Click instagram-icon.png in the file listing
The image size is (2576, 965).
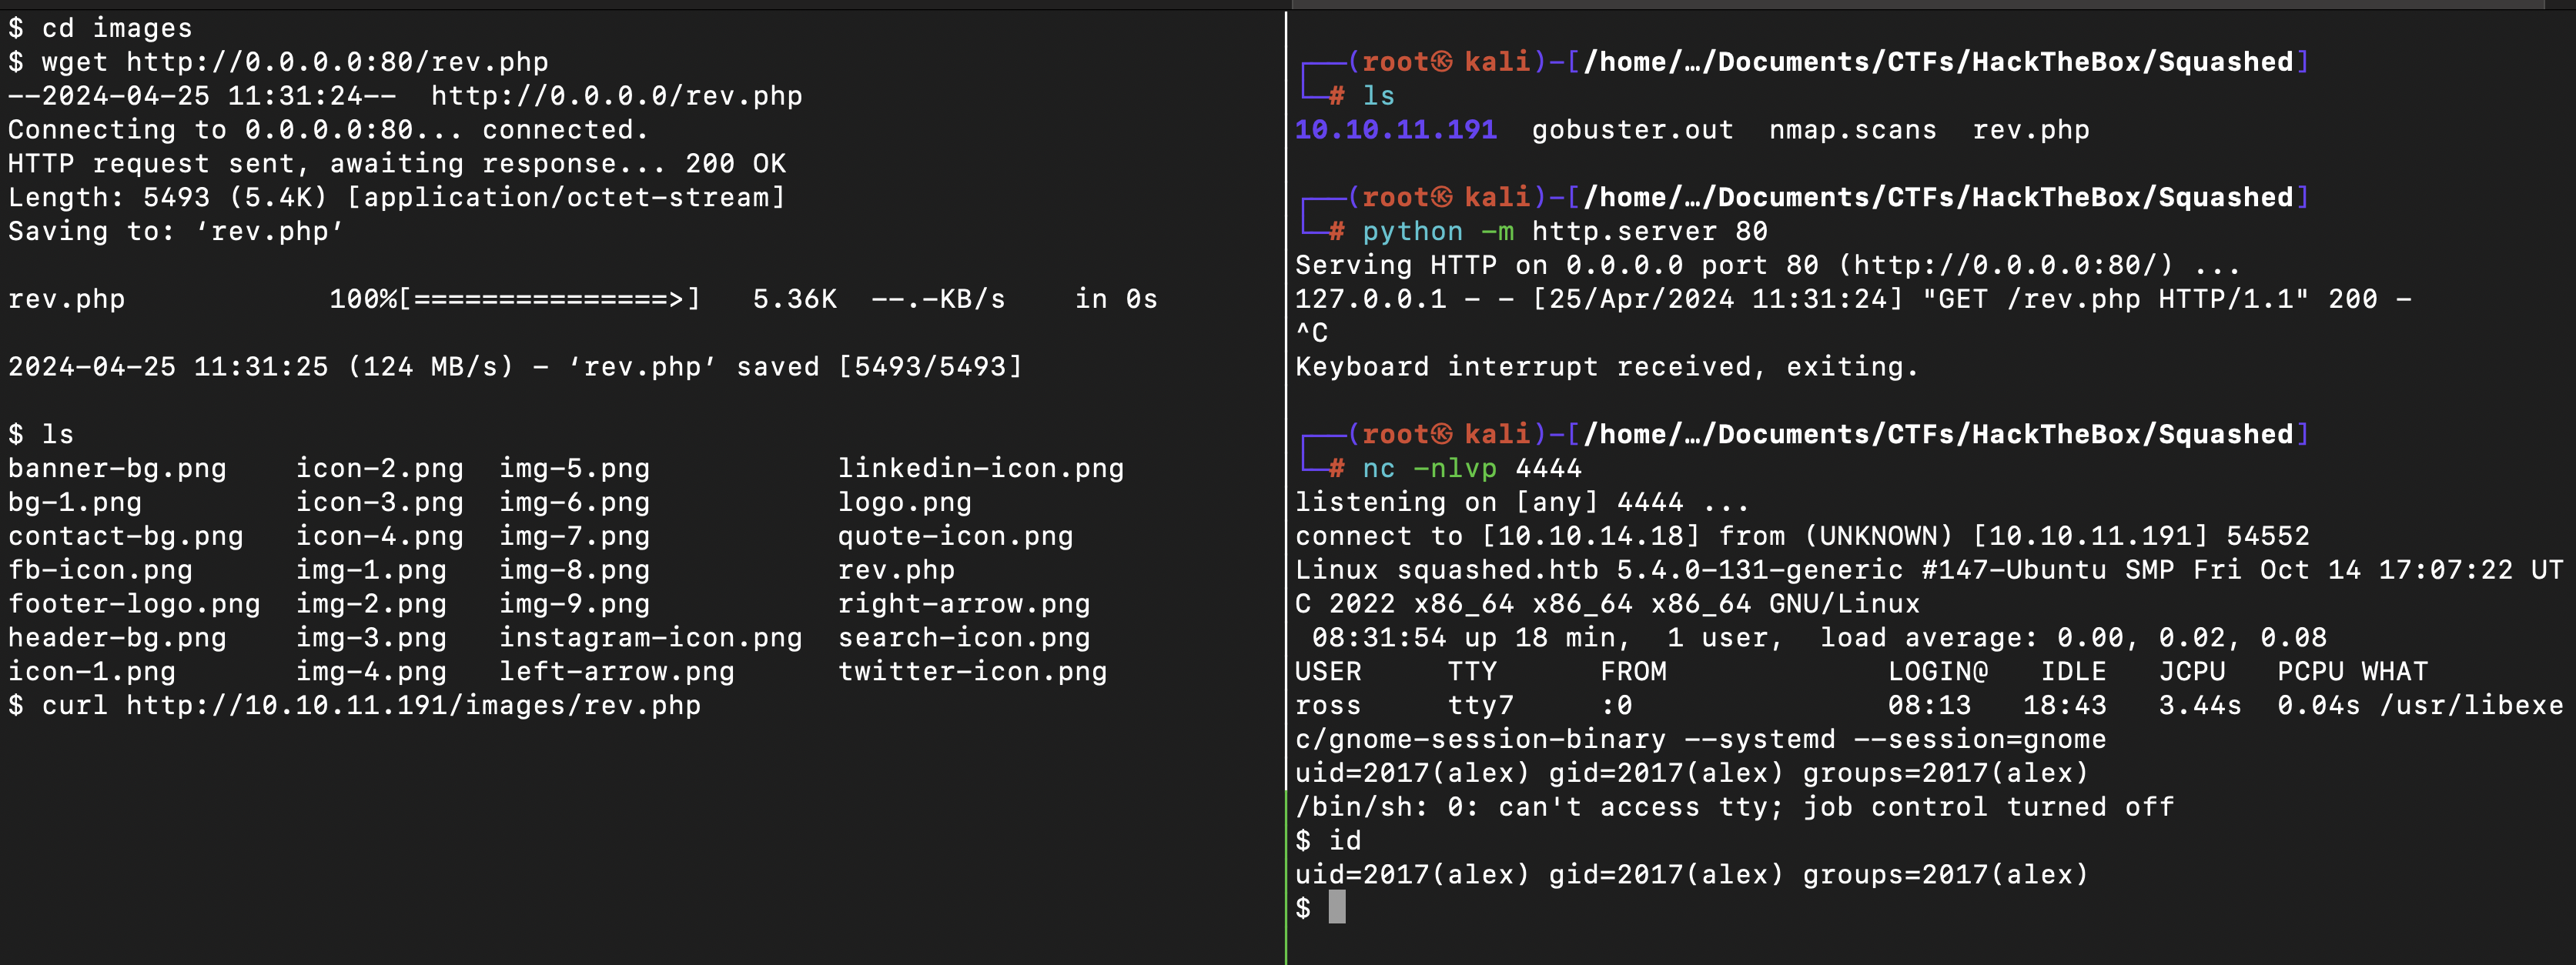point(651,638)
